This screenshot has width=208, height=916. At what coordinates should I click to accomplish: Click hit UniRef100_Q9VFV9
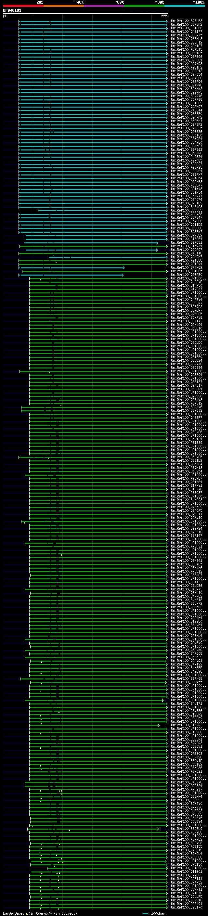[186, 643]
